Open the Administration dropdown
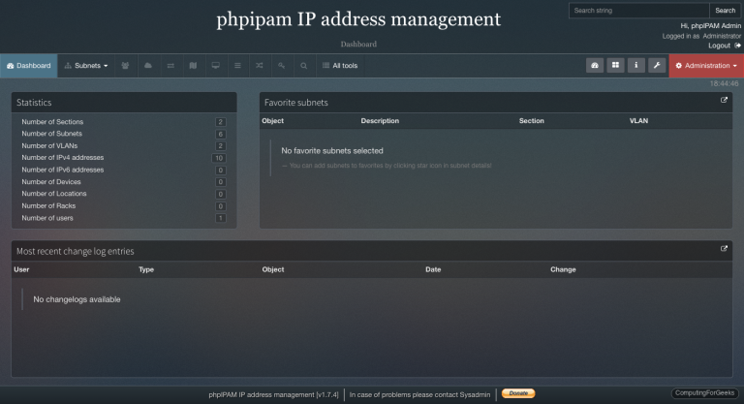 pyautogui.click(x=706, y=66)
